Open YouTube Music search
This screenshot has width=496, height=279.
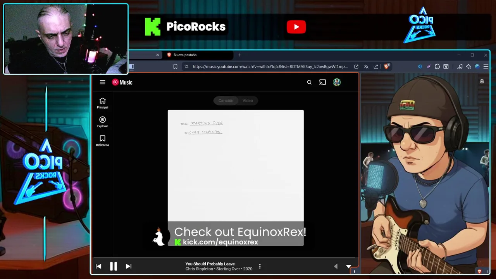pyautogui.click(x=309, y=82)
